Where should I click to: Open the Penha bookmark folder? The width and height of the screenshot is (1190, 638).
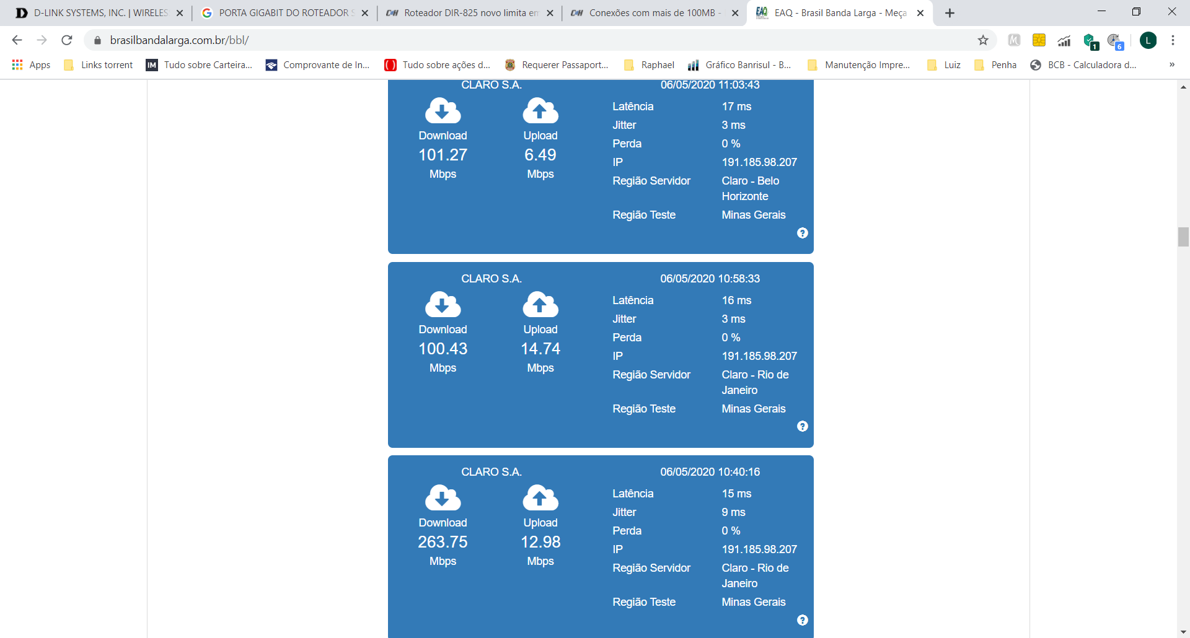click(996, 65)
